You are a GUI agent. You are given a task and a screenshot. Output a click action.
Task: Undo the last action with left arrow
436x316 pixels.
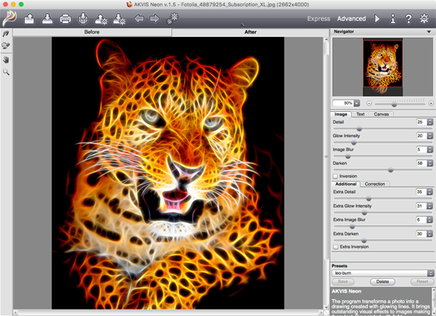pos(139,18)
